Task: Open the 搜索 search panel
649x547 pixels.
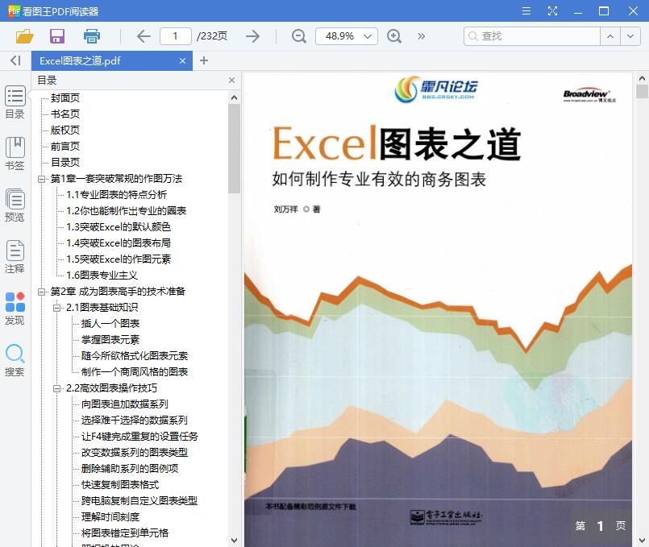Action: pos(15,360)
